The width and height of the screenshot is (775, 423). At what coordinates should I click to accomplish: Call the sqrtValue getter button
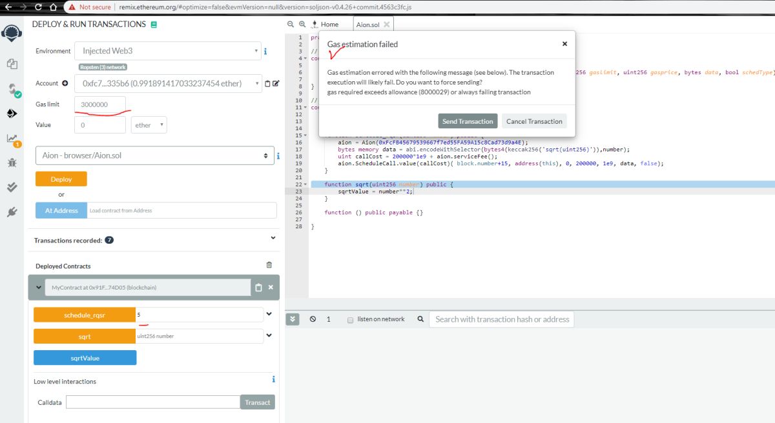tap(85, 357)
